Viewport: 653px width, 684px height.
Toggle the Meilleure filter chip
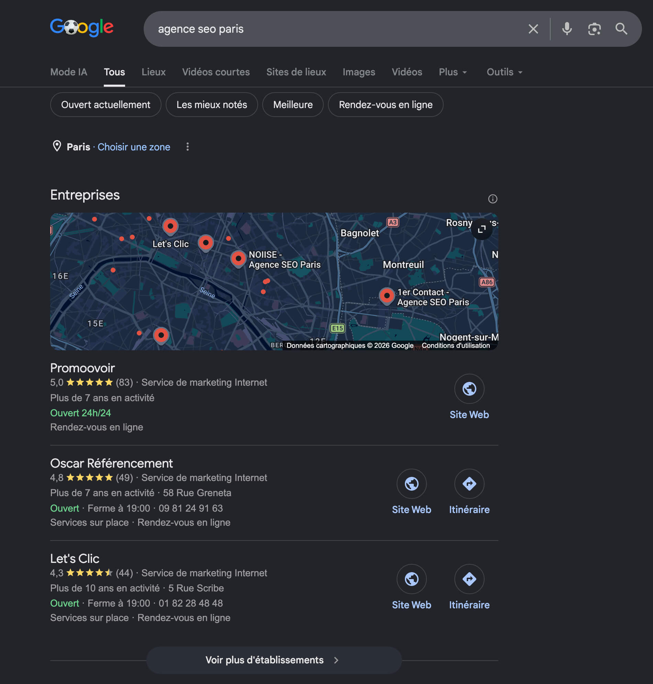(293, 105)
